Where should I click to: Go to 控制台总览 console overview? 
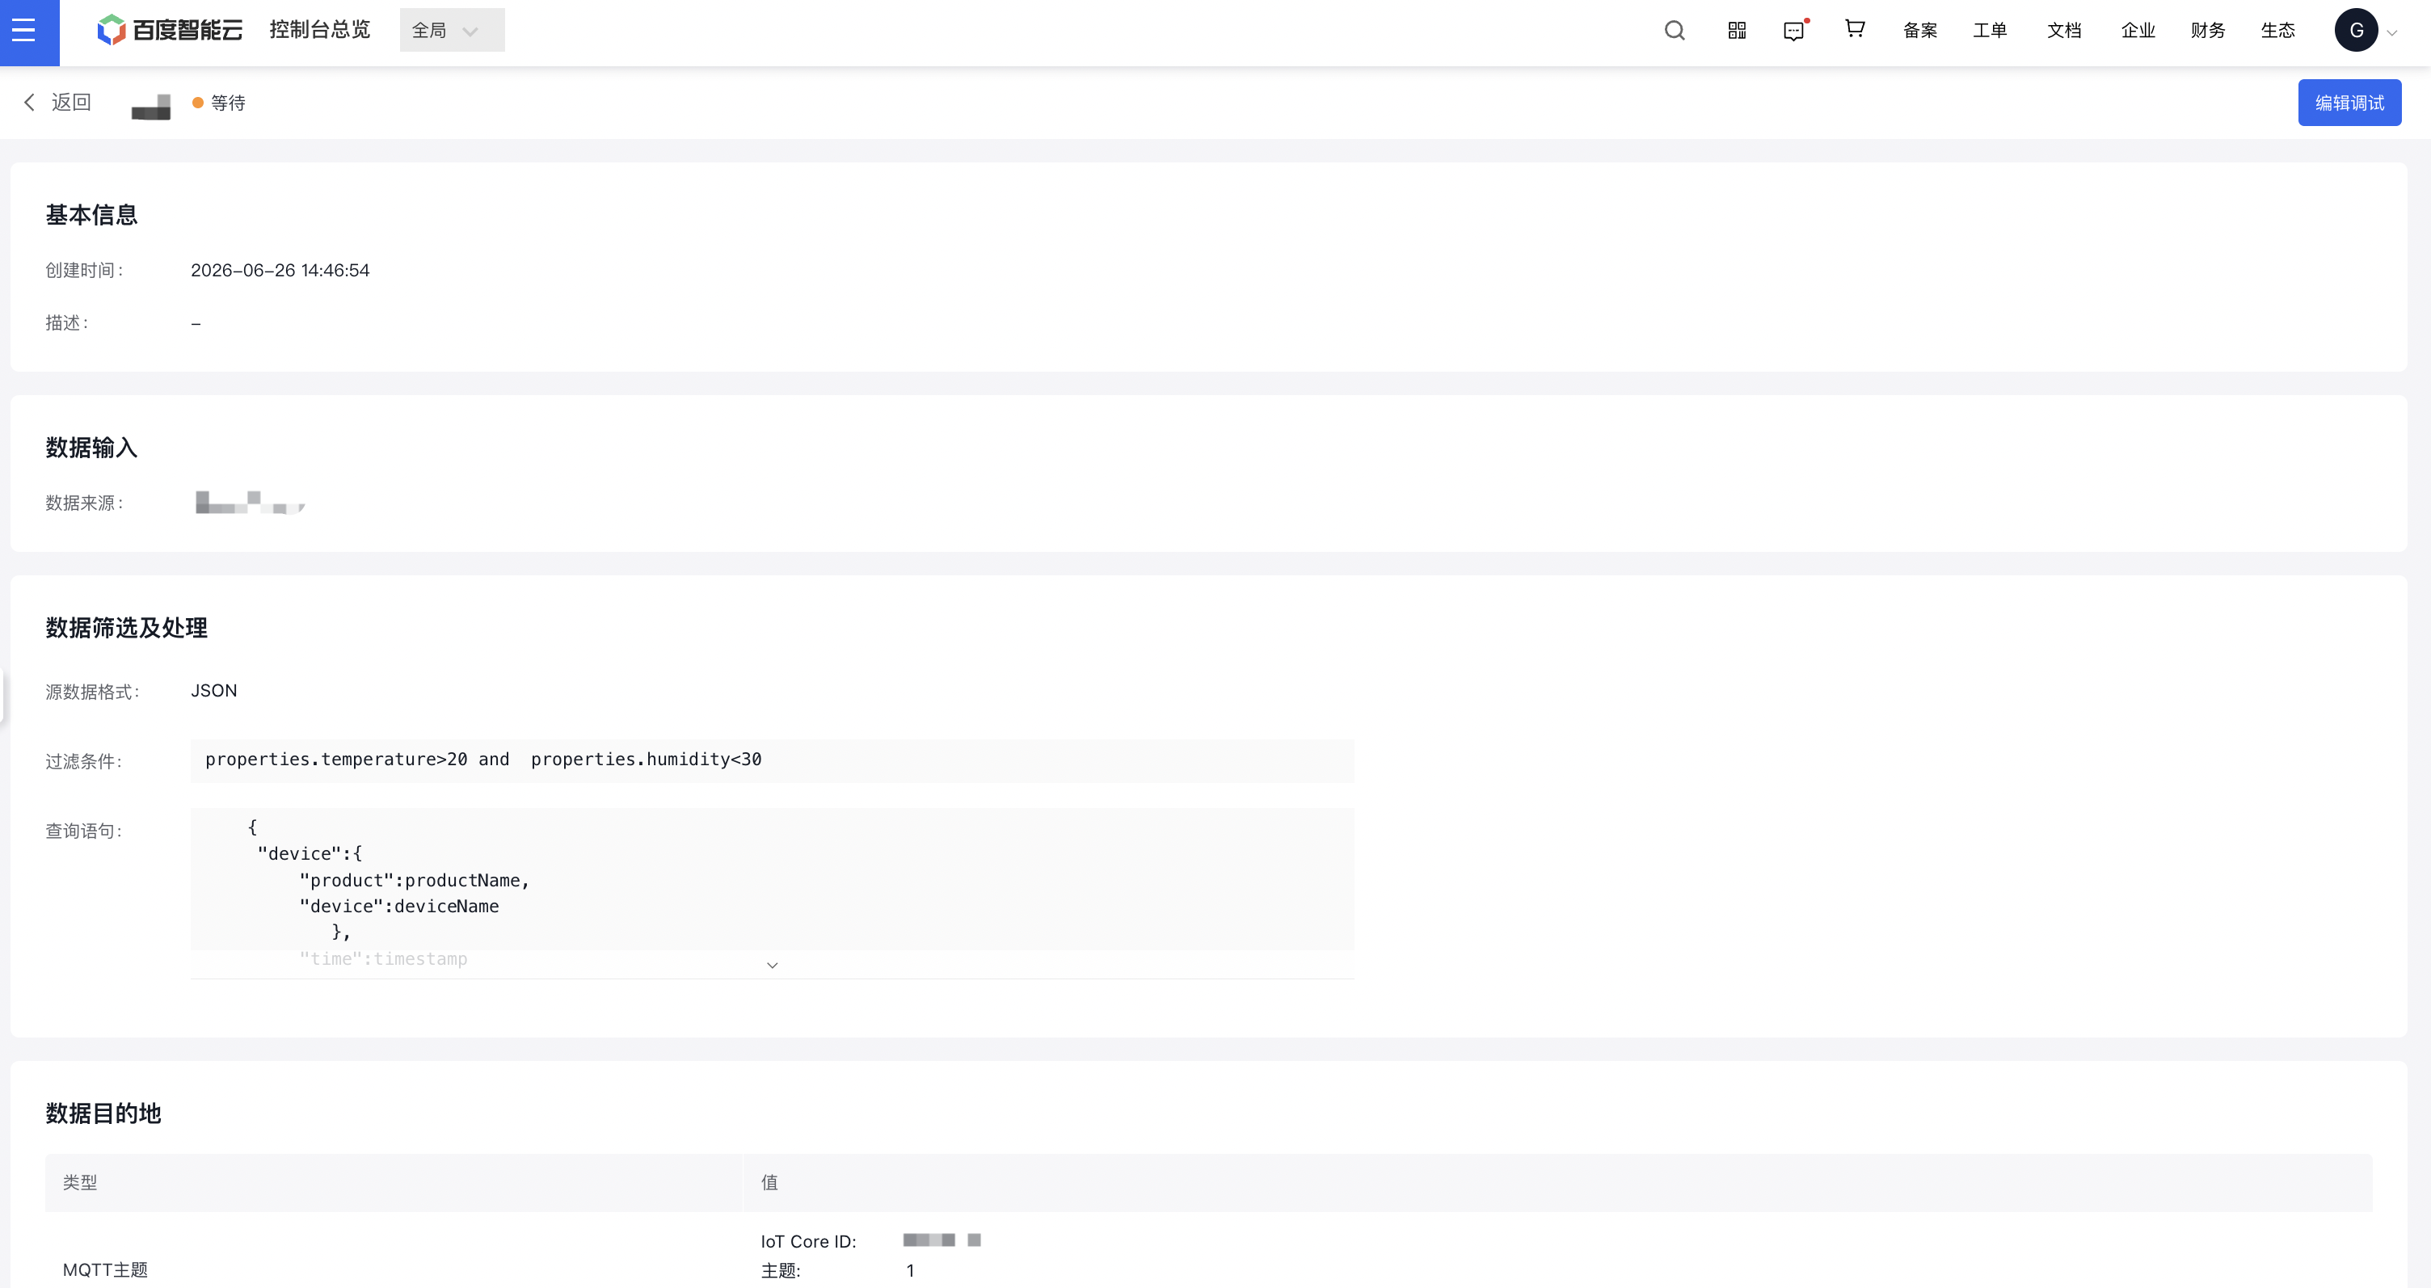tap(320, 30)
